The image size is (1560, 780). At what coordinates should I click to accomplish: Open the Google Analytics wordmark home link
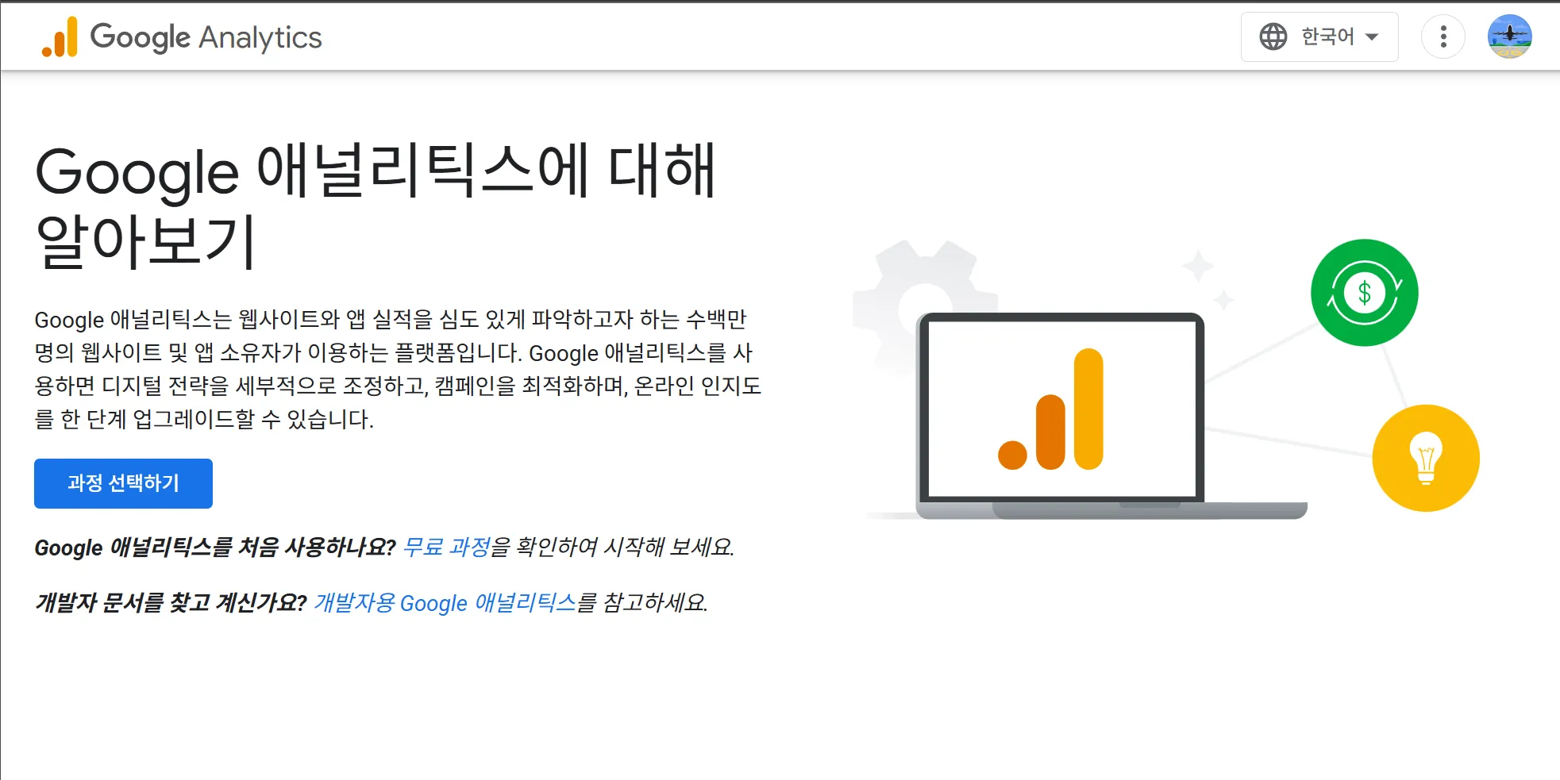tap(206, 37)
